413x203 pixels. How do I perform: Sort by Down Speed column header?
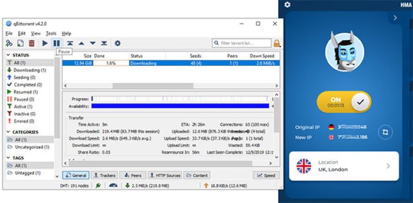click(x=262, y=56)
